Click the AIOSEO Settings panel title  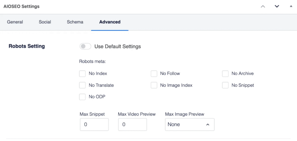[x=21, y=6]
